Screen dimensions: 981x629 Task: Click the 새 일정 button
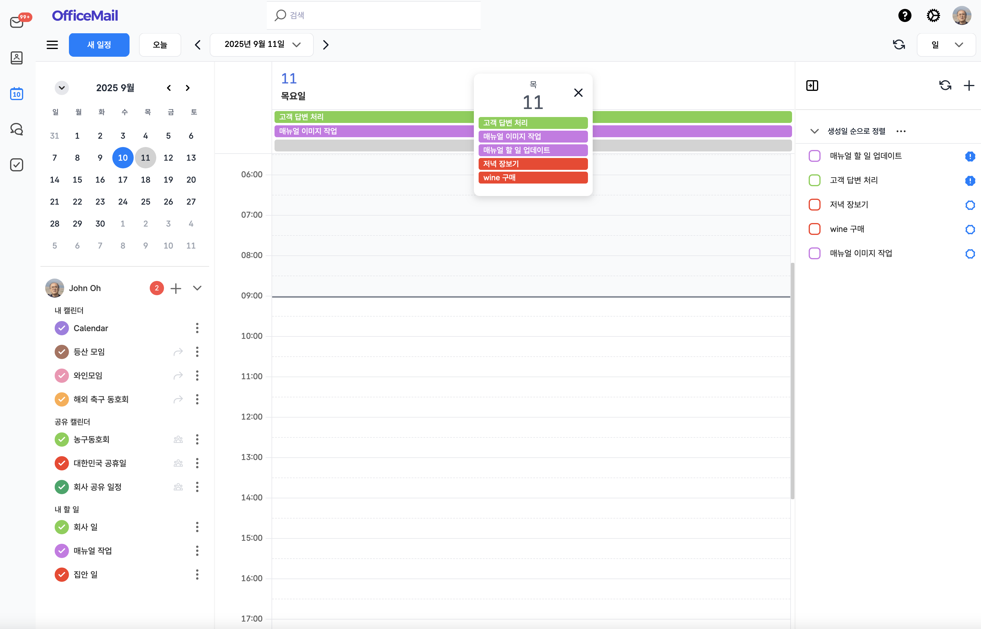click(x=99, y=45)
